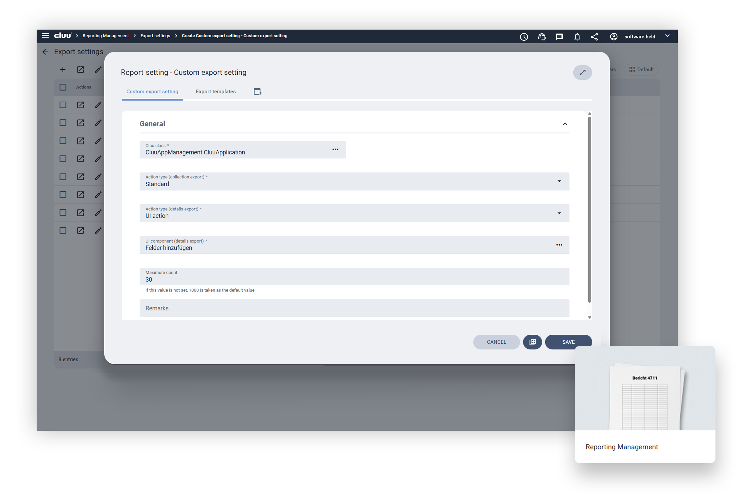Click the add-tab icon beside Export templates
The image size is (736, 494).
(258, 92)
